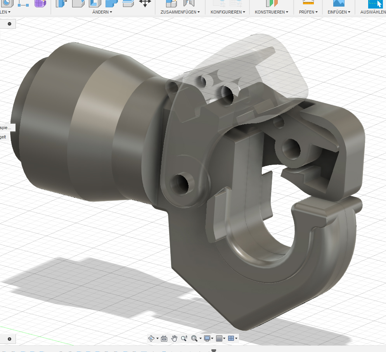This screenshot has height=352, width=386.
Task: Click the Look At navigation icon
Action: [x=164, y=338]
